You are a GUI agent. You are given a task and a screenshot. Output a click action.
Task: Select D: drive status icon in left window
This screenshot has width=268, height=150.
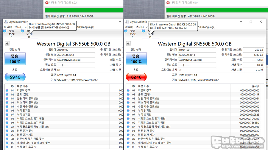[x=22, y=31]
